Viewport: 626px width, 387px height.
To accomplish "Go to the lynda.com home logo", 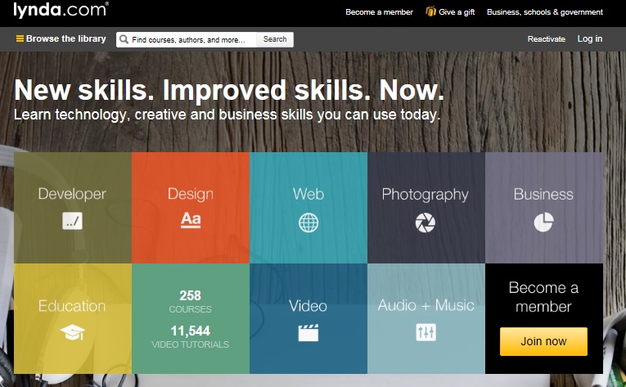I will click(x=61, y=11).
